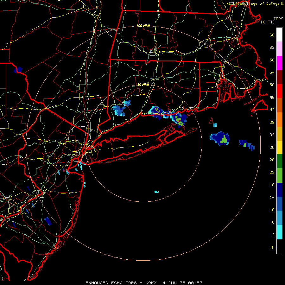
Task: Click the '14' legend value label
Action: [272, 197]
